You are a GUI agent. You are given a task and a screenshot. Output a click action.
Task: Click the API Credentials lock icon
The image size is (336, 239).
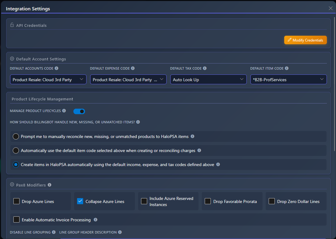pos(12,25)
